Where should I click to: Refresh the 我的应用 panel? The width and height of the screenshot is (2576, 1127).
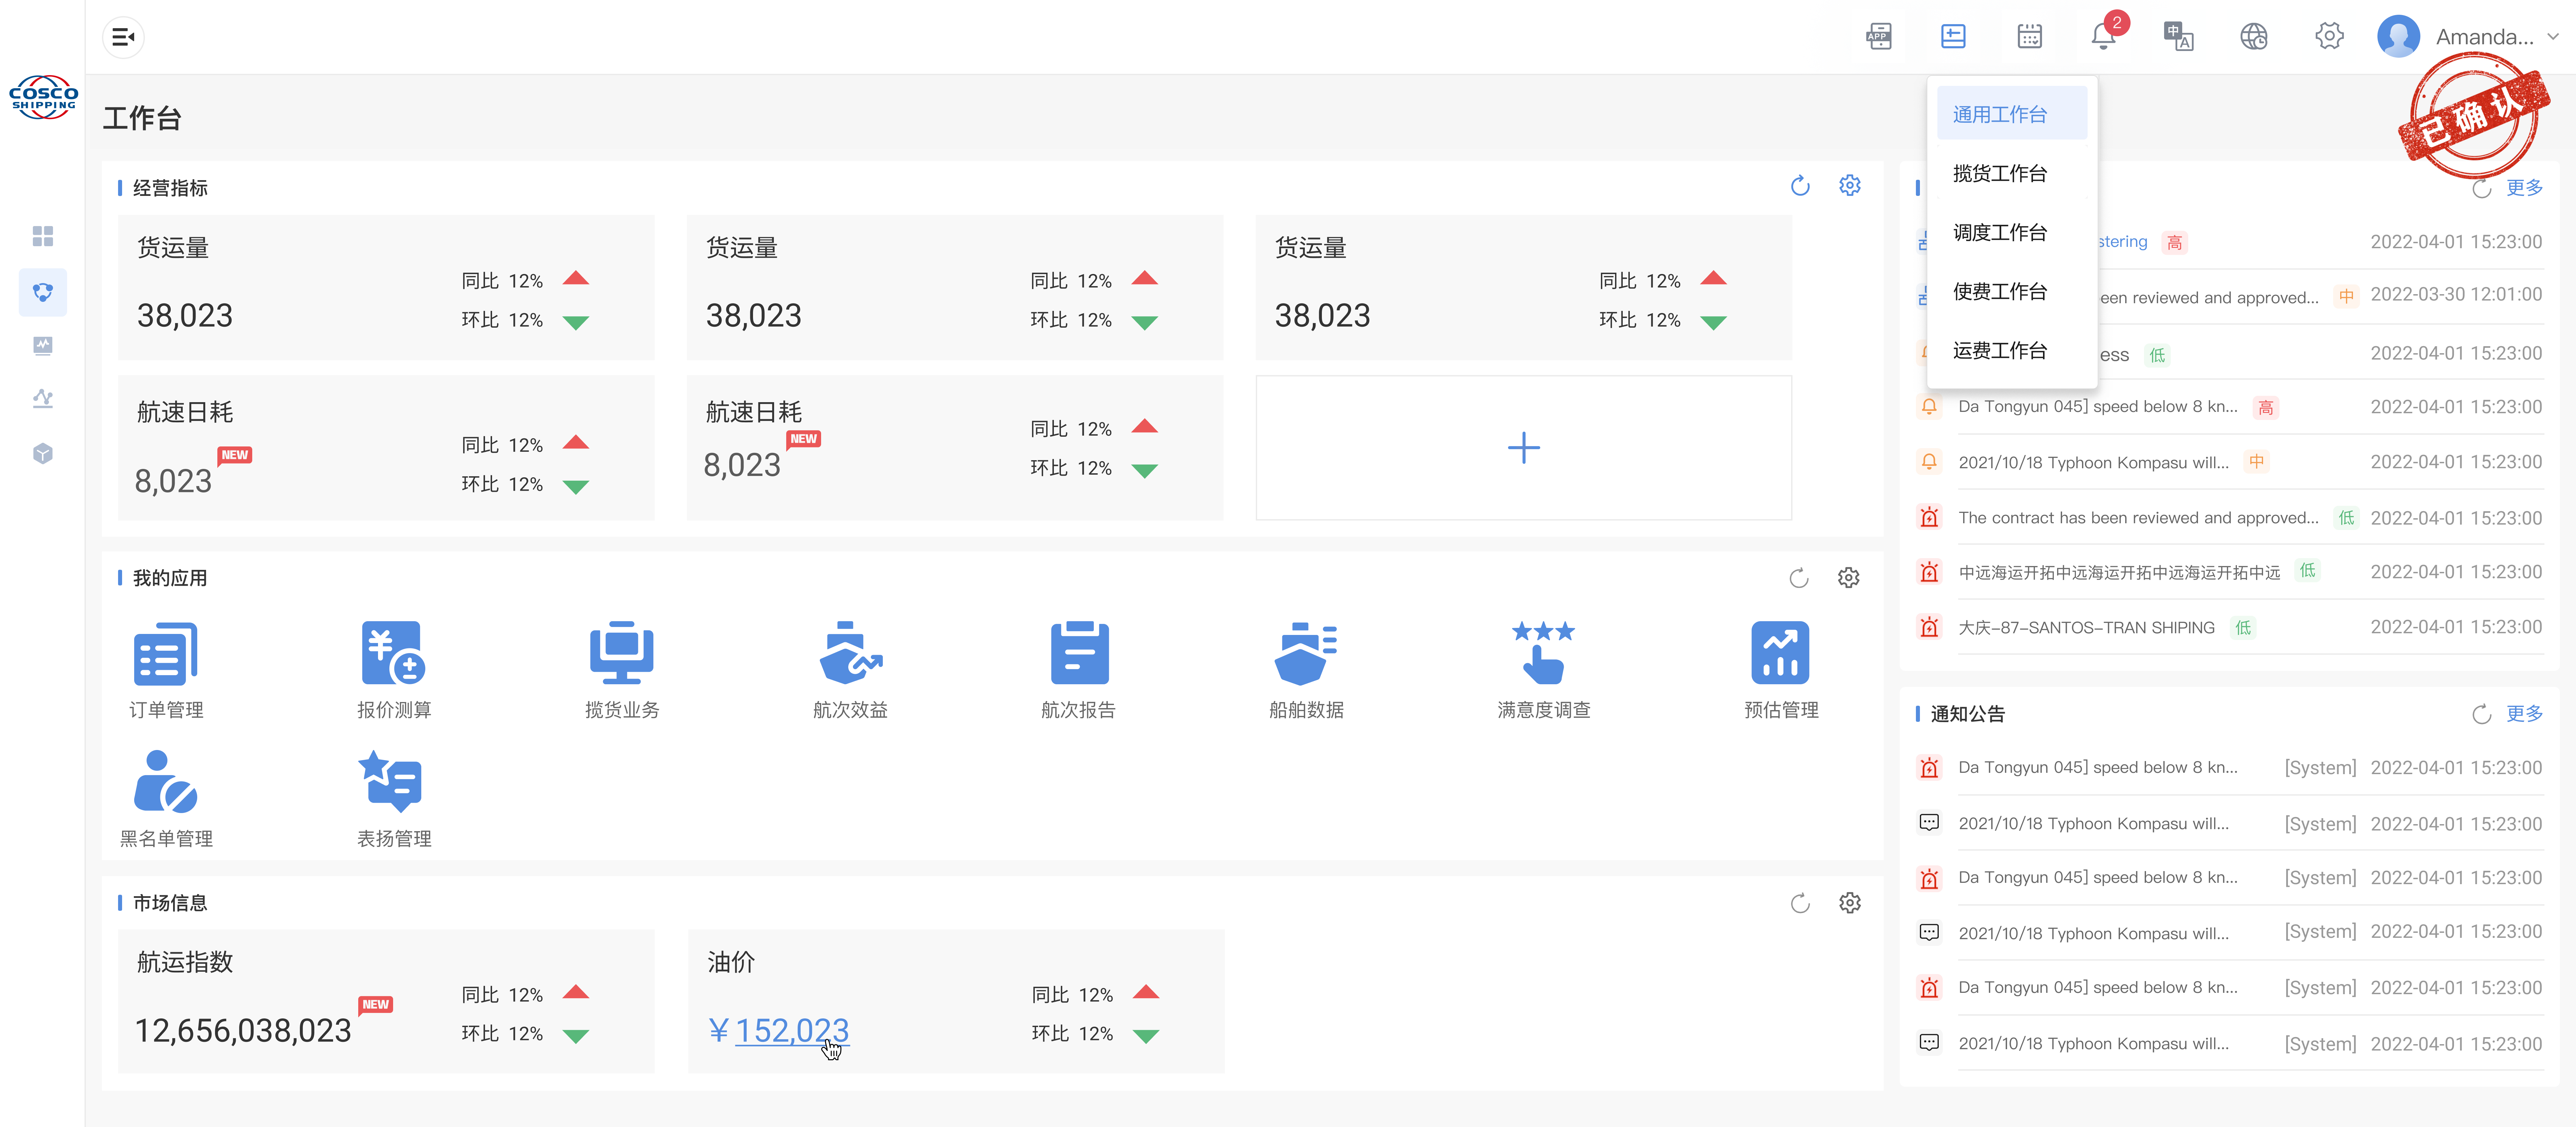click(1799, 578)
